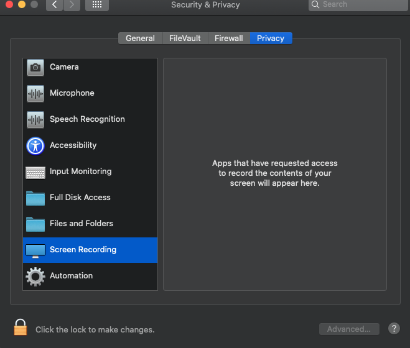Select Screen Recording in the list
410x348 pixels.
(x=90, y=250)
